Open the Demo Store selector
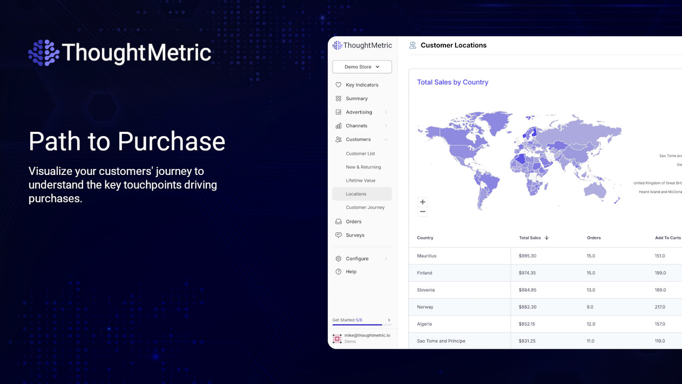 [x=362, y=66]
